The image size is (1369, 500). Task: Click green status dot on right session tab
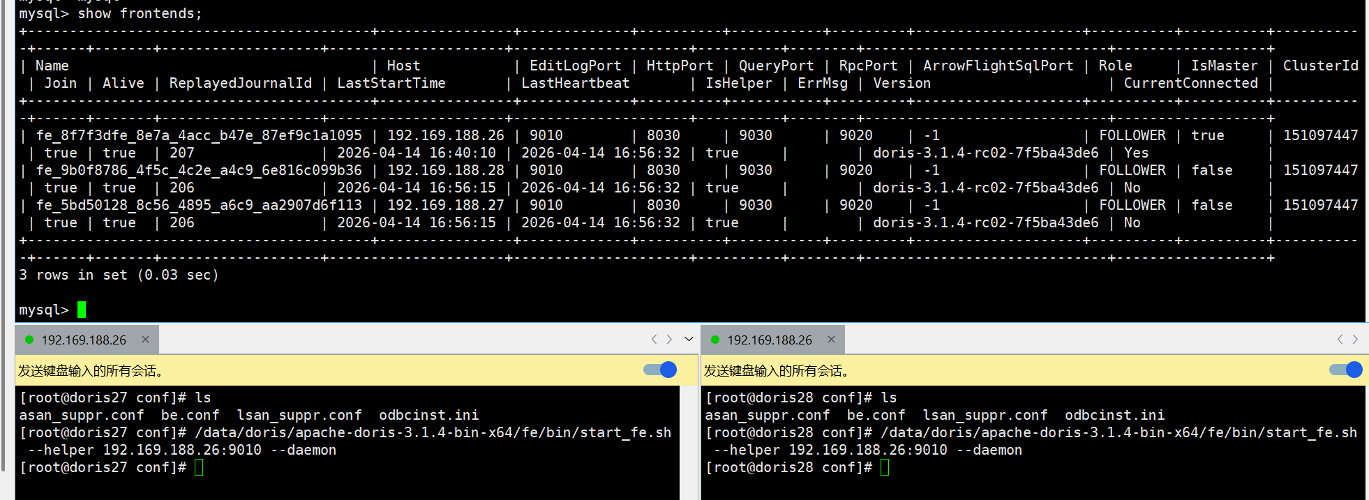[x=715, y=340]
